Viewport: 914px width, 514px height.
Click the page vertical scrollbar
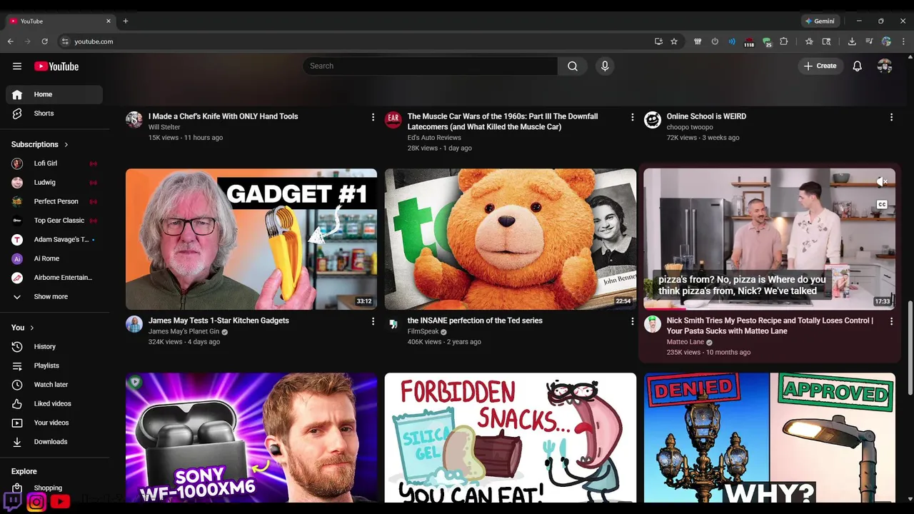[x=910, y=347]
